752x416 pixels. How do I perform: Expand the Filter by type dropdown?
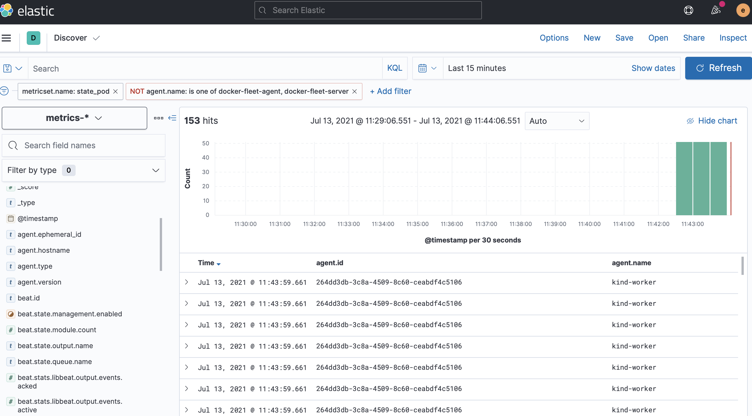84,170
